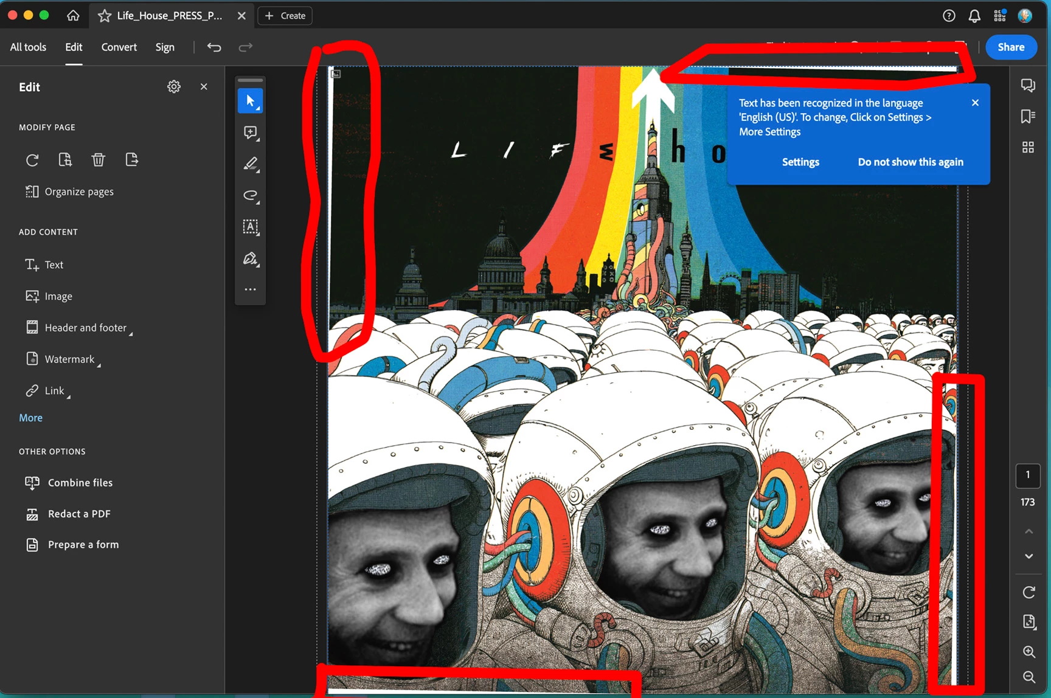Select the arrow selection tool
The height and width of the screenshot is (698, 1051).
[250, 101]
